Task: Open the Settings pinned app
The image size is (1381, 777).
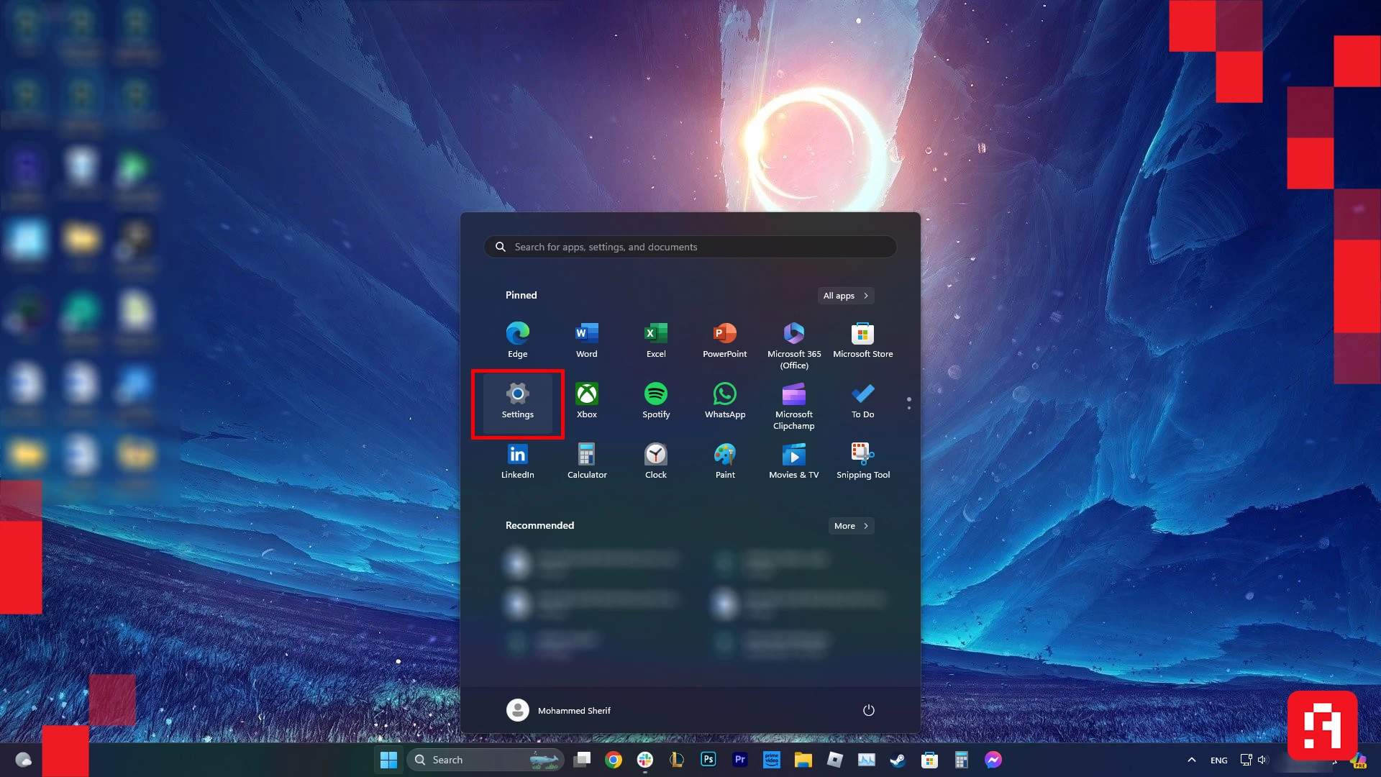Action: pos(518,401)
